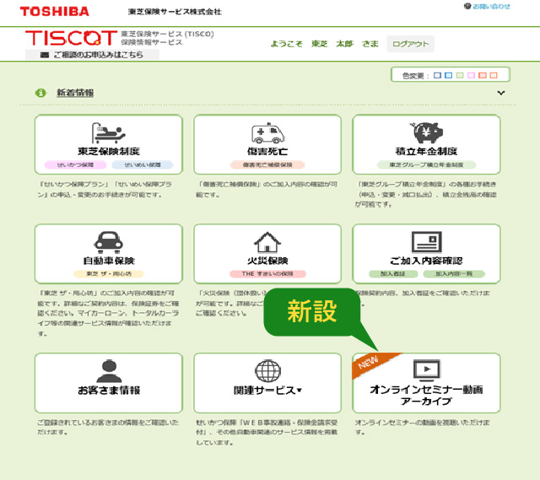Select the 加入内容一覧 green tag
This screenshot has width=540, height=480.
(454, 274)
